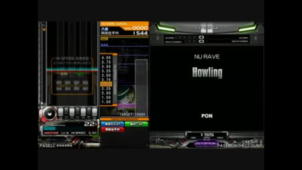Click the right-side SCORE label
Image resolution: width=302 pixels, height=170 pixels.
(243, 38)
